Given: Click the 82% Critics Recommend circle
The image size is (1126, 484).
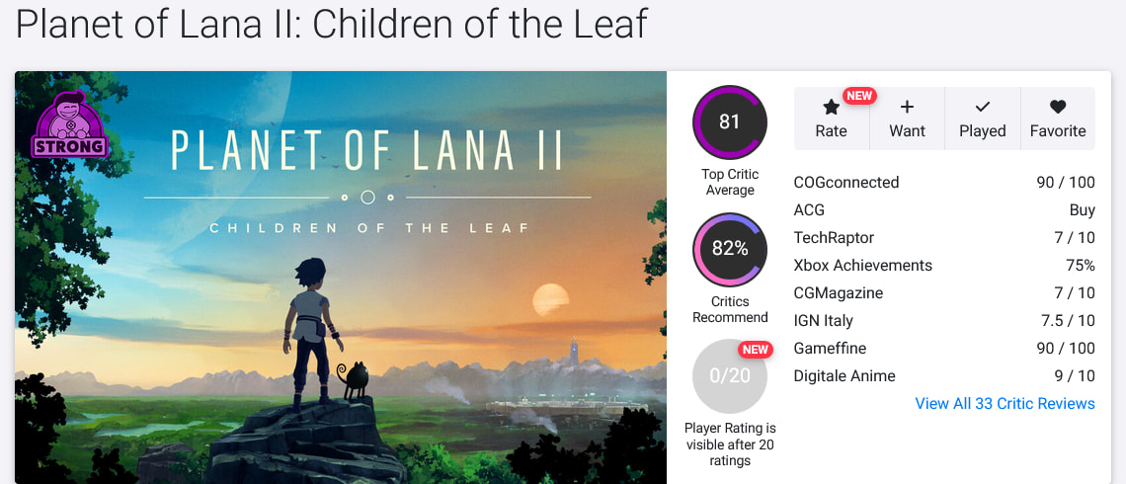Looking at the screenshot, I should click(730, 249).
